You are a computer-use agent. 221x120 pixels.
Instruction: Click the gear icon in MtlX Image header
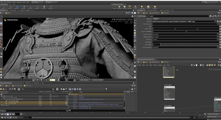click(x=210, y=16)
